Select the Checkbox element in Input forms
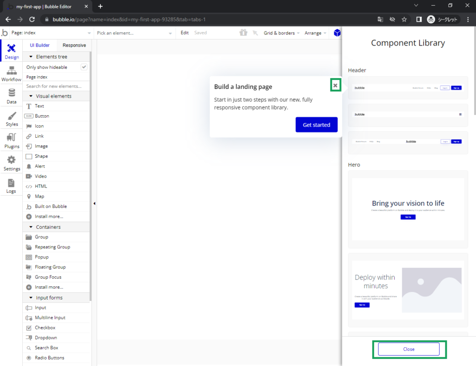Viewport: 476px width, 366px height. [x=44, y=328]
